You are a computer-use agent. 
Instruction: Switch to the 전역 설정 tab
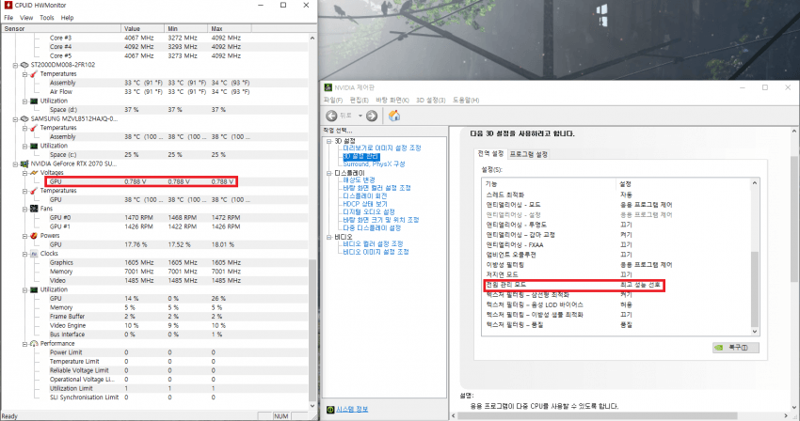(490, 153)
